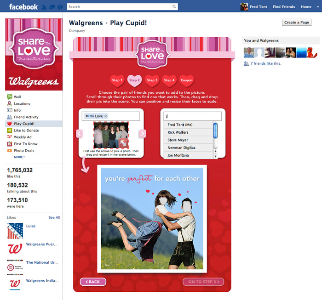
Task: Click the facebook logo
Action: click(x=23, y=7)
